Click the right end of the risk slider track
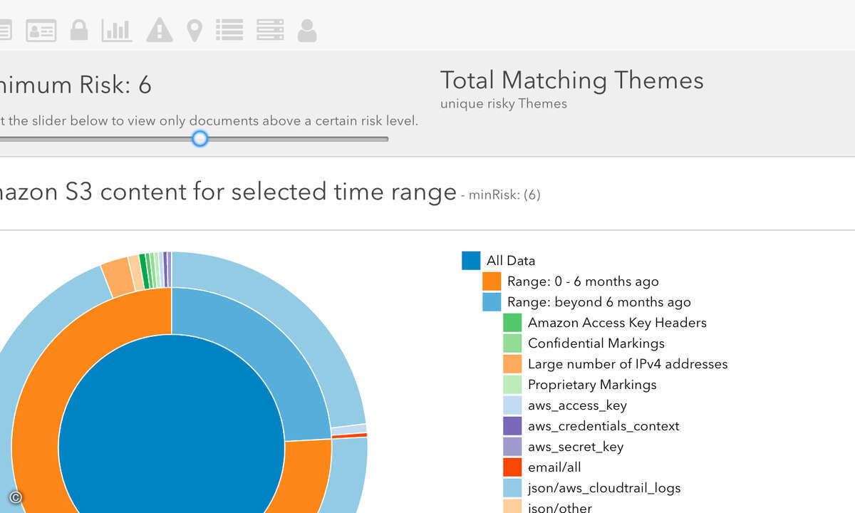 pyautogui.click(x=385, y=139)
